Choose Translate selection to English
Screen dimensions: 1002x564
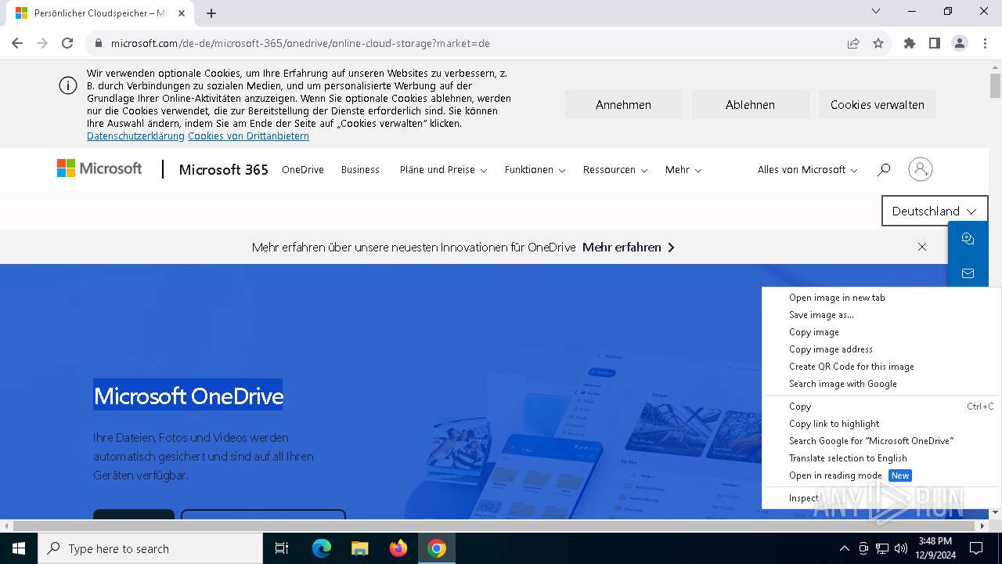pyautogui.click(x=881, y=458)
